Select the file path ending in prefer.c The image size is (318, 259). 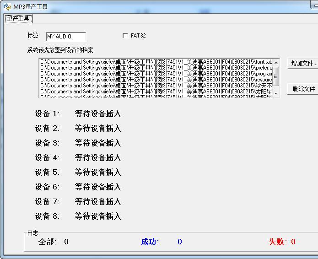tap(156, 68)
